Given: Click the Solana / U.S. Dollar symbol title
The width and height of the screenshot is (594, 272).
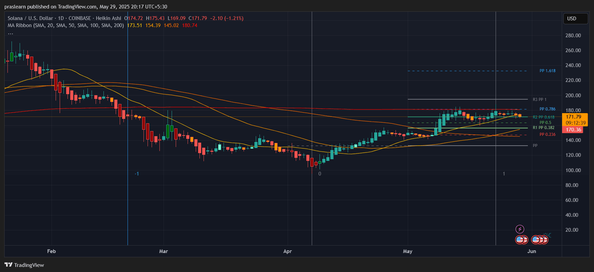Looking at the screenshot, I should point(30,18).
